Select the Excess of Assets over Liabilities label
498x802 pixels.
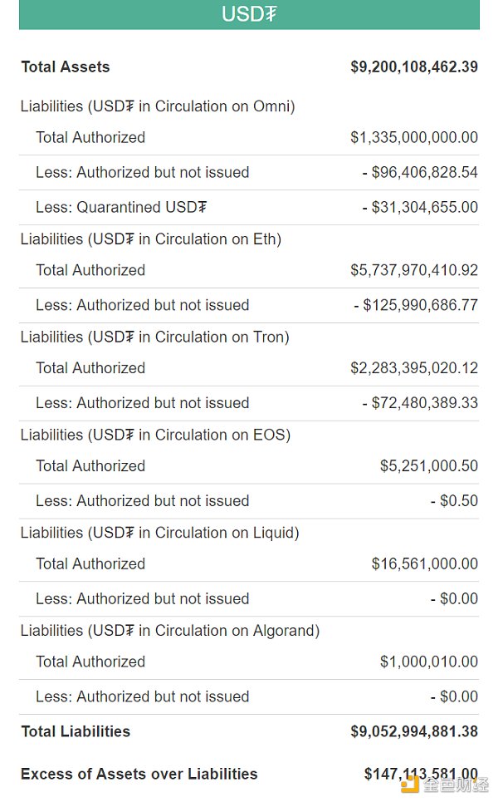click(139, 774)
